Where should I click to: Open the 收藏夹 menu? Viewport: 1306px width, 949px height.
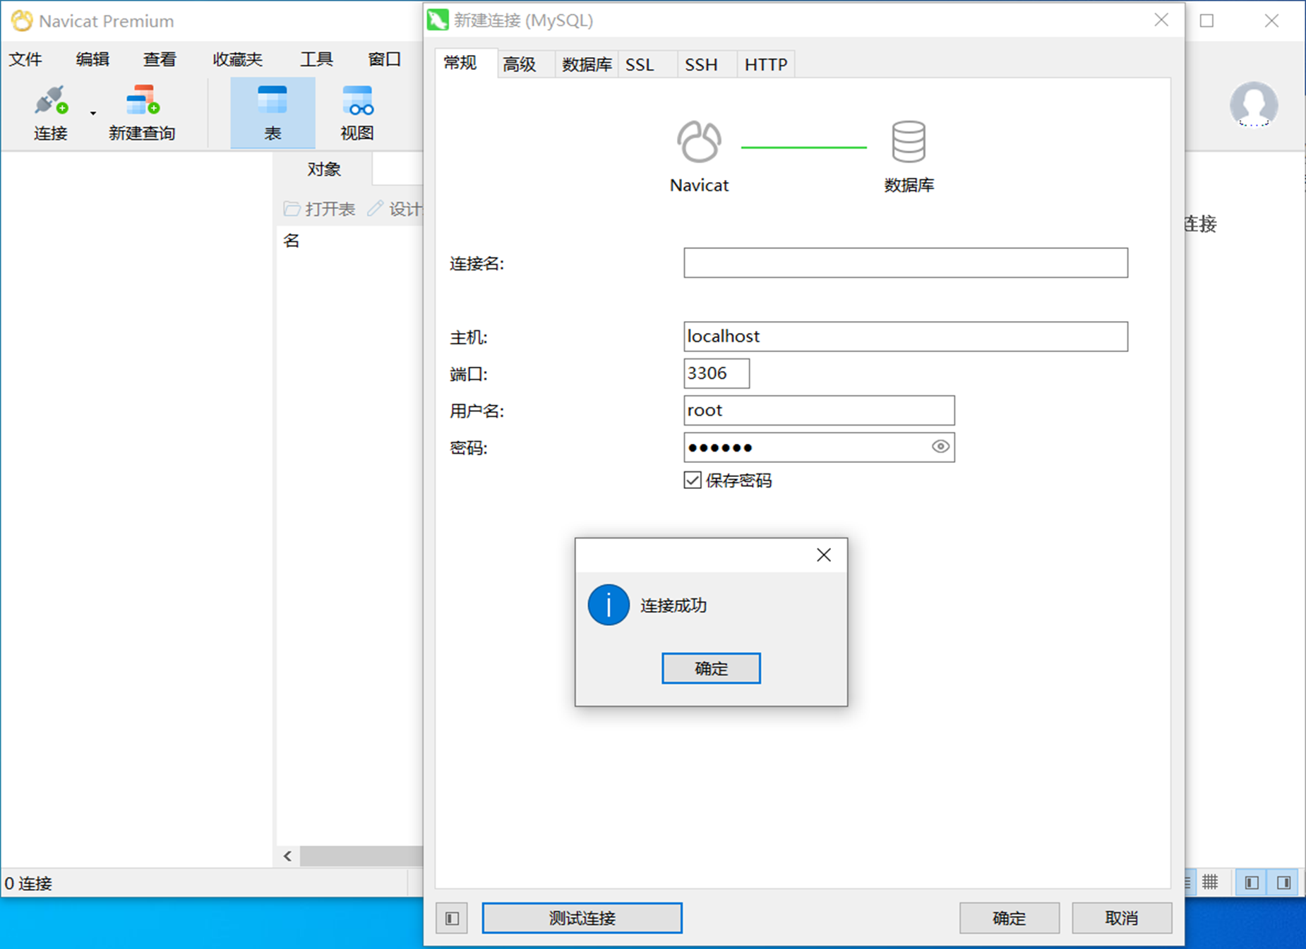238,59
